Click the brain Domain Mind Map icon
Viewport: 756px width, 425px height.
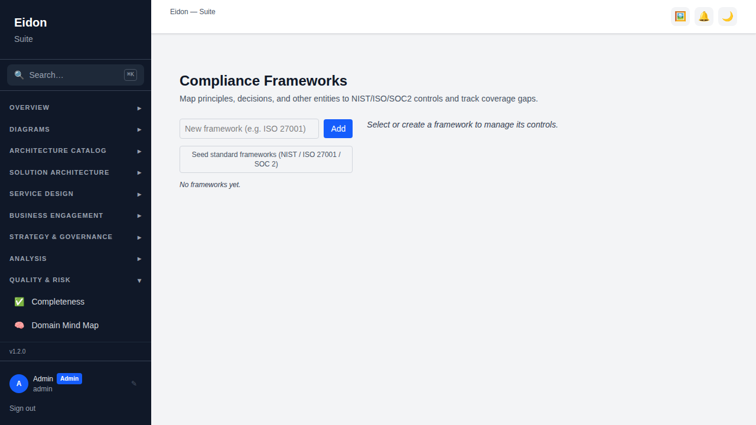[x=19, y=325]
